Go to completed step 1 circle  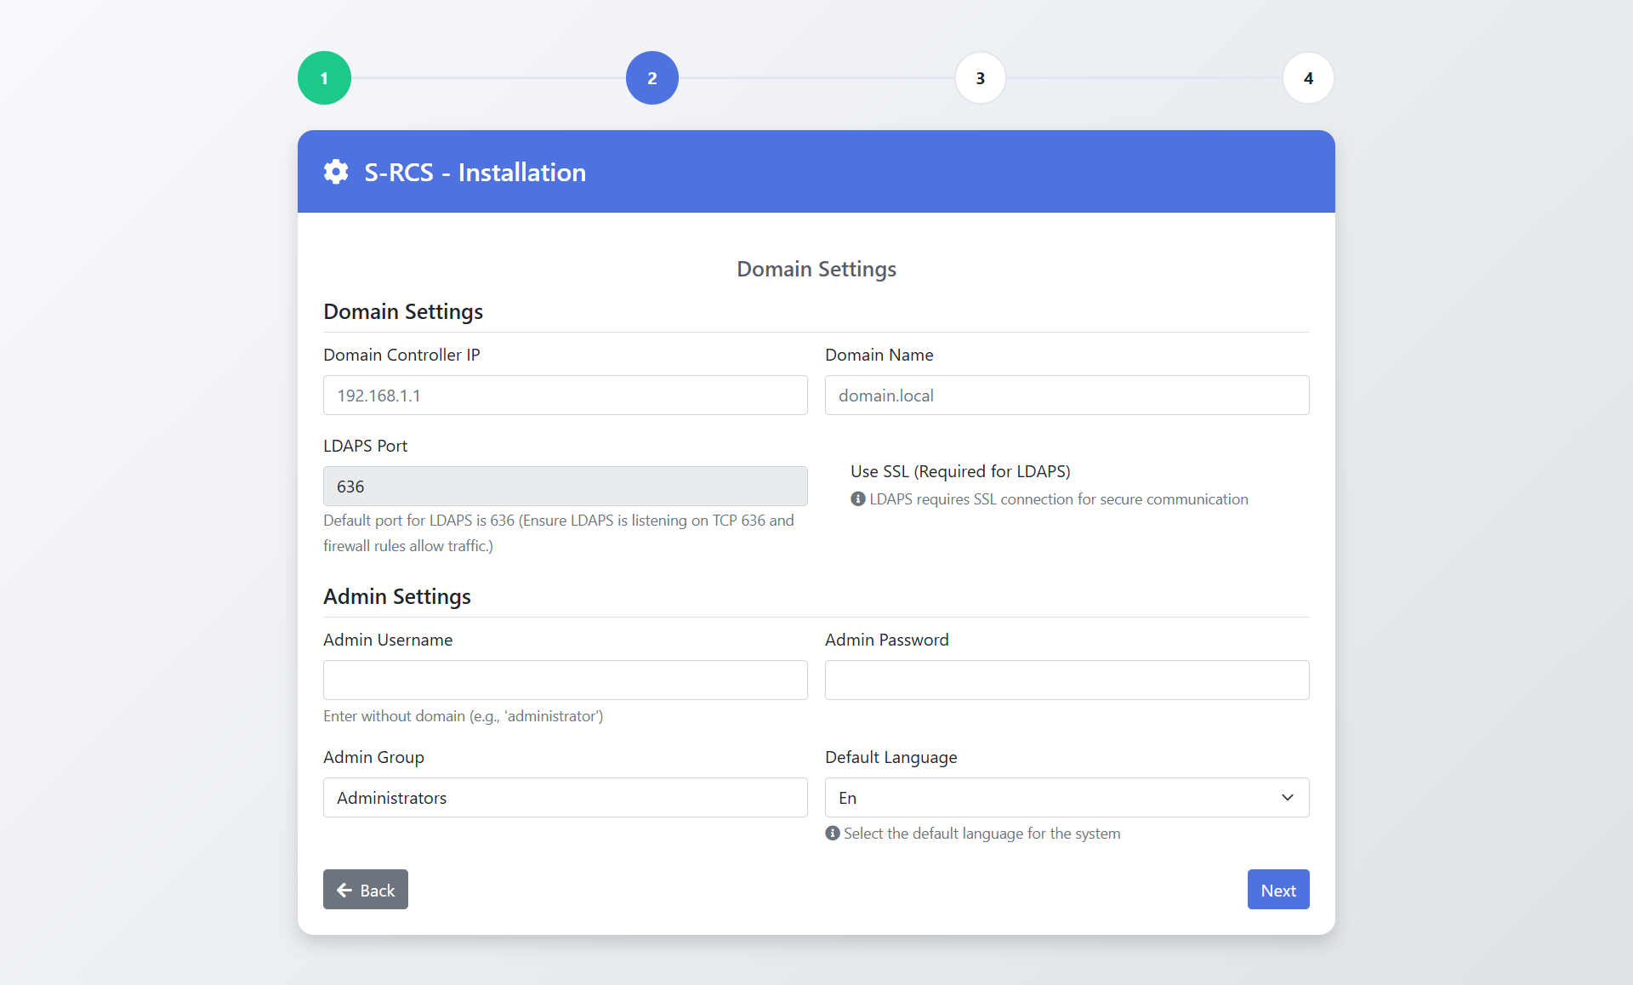(x=324, y=78)
